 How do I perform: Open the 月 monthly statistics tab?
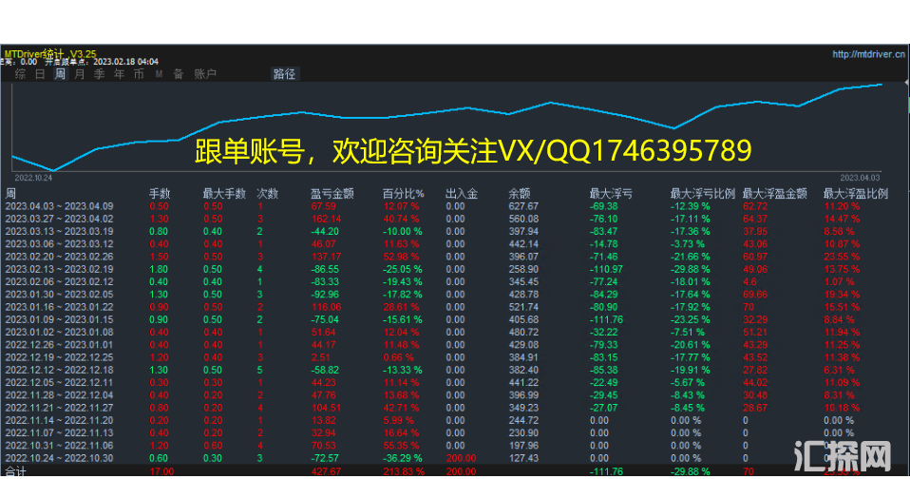(80, 74)
